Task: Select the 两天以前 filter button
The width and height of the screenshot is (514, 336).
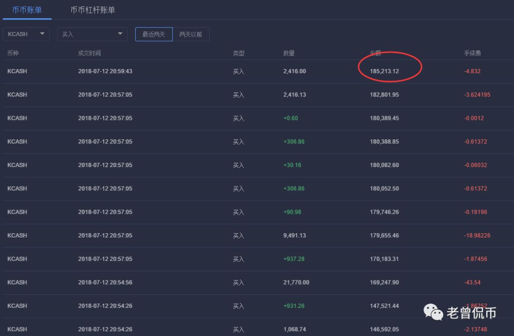Action: click(x=191, y=34)
